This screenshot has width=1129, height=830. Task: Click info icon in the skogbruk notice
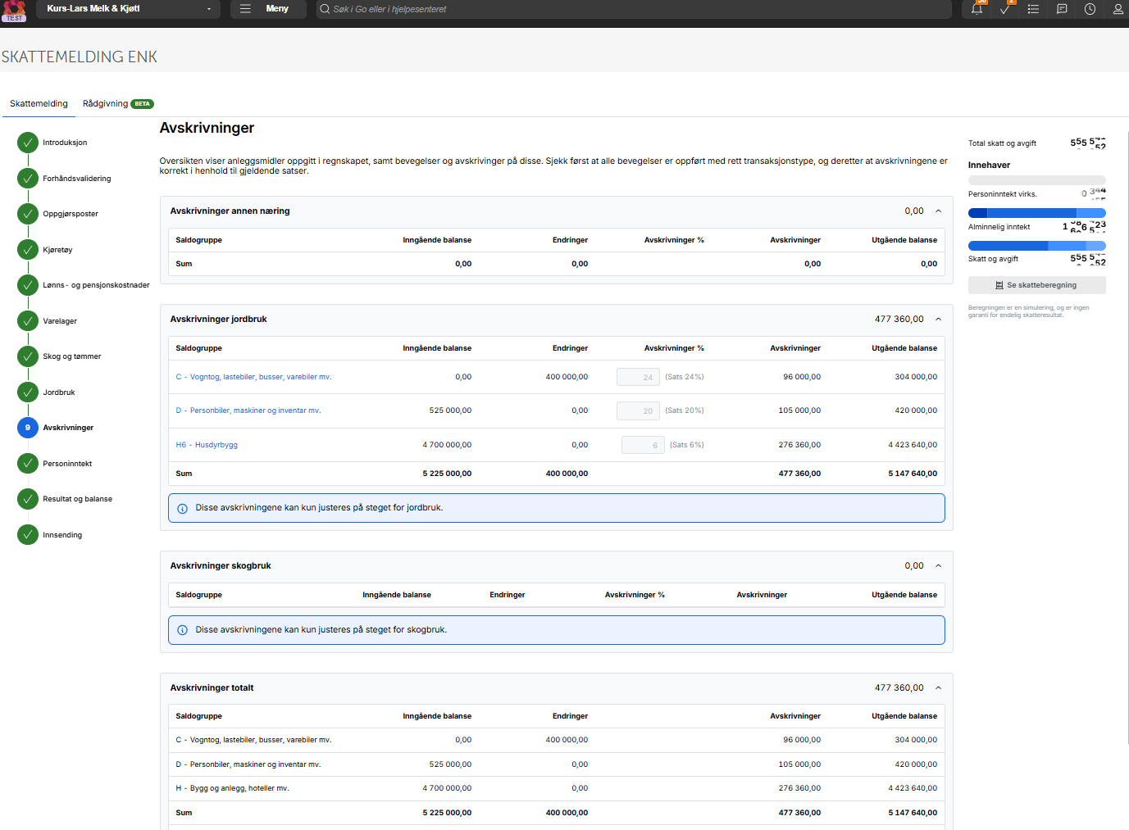coord(183,630)
